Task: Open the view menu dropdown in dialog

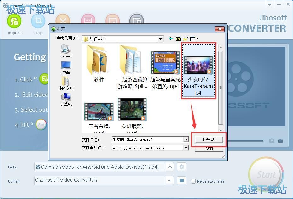Action: point(195,39)
